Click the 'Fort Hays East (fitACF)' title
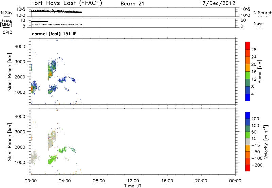The width and height of the screenshot is (272, 188). tap(66, 3)
